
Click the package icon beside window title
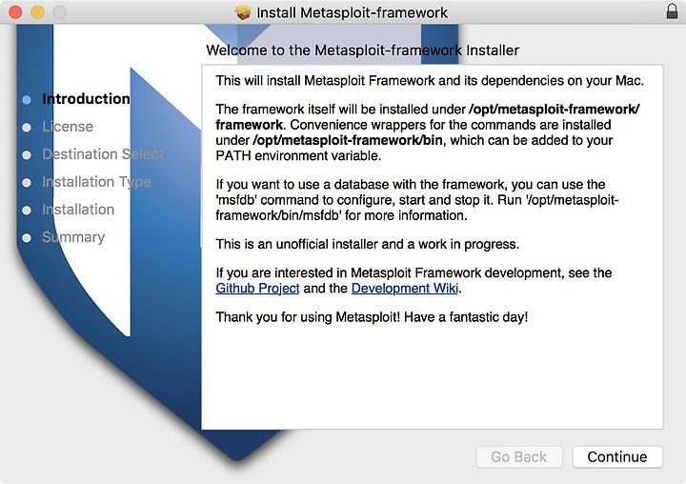coord(243,12)
